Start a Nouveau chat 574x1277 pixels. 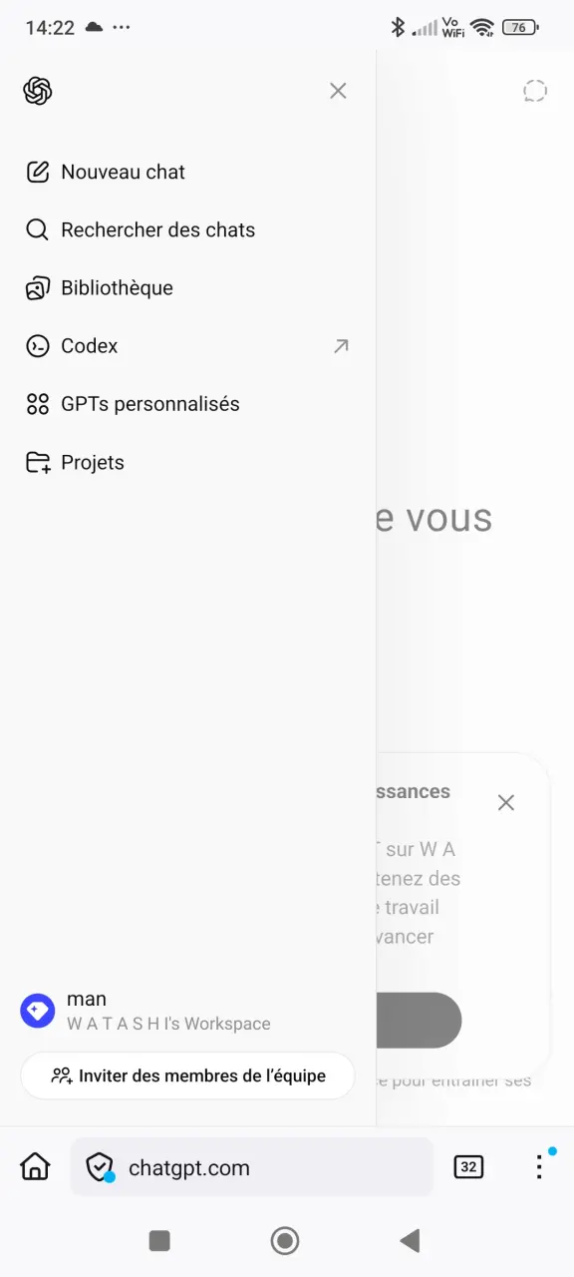187,172
